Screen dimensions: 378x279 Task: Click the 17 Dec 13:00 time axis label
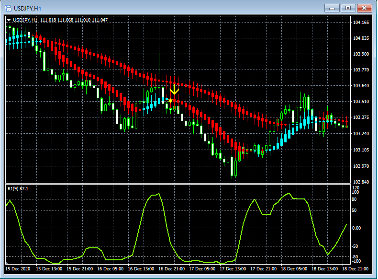point(233,268)
